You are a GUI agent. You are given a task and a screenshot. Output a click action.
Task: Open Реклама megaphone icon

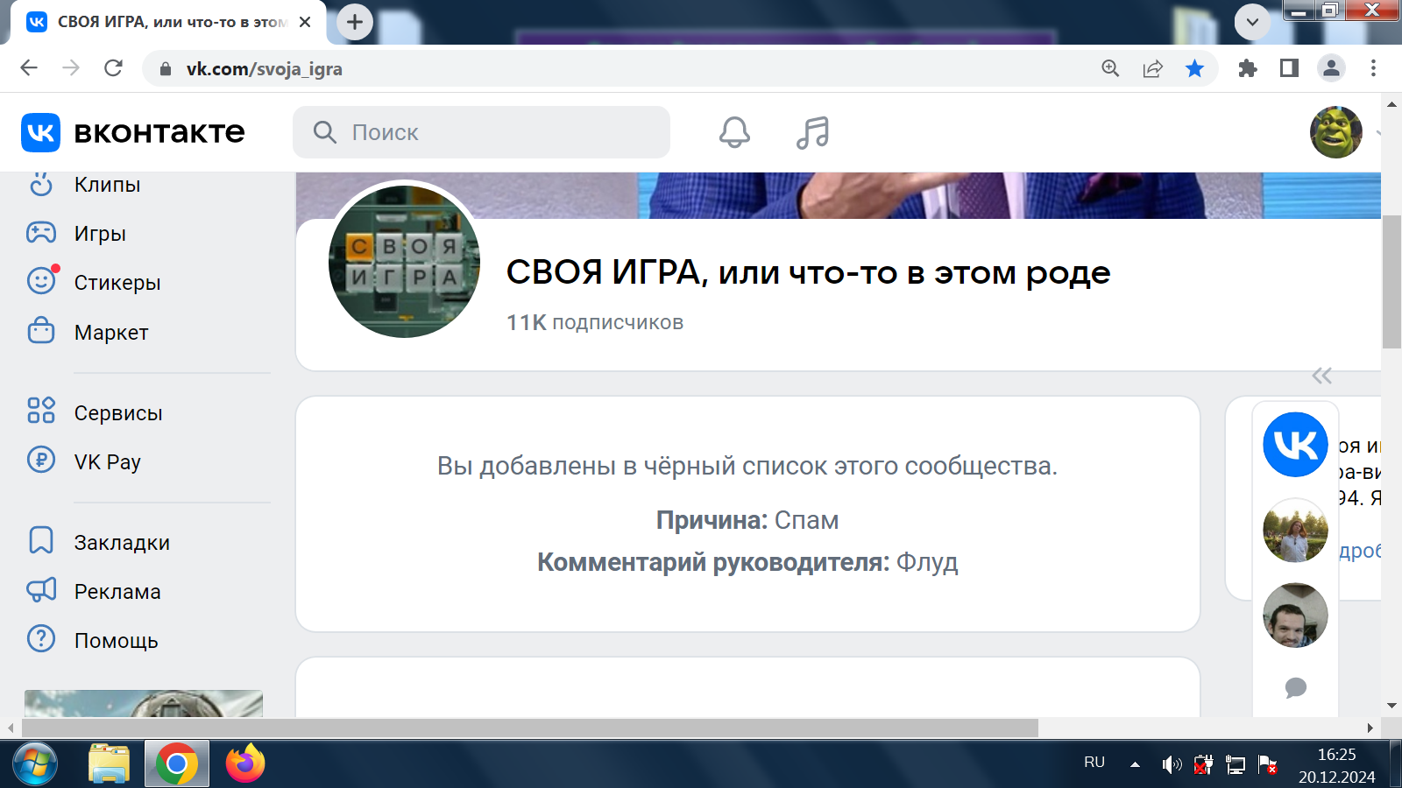(x=41, y=590)
